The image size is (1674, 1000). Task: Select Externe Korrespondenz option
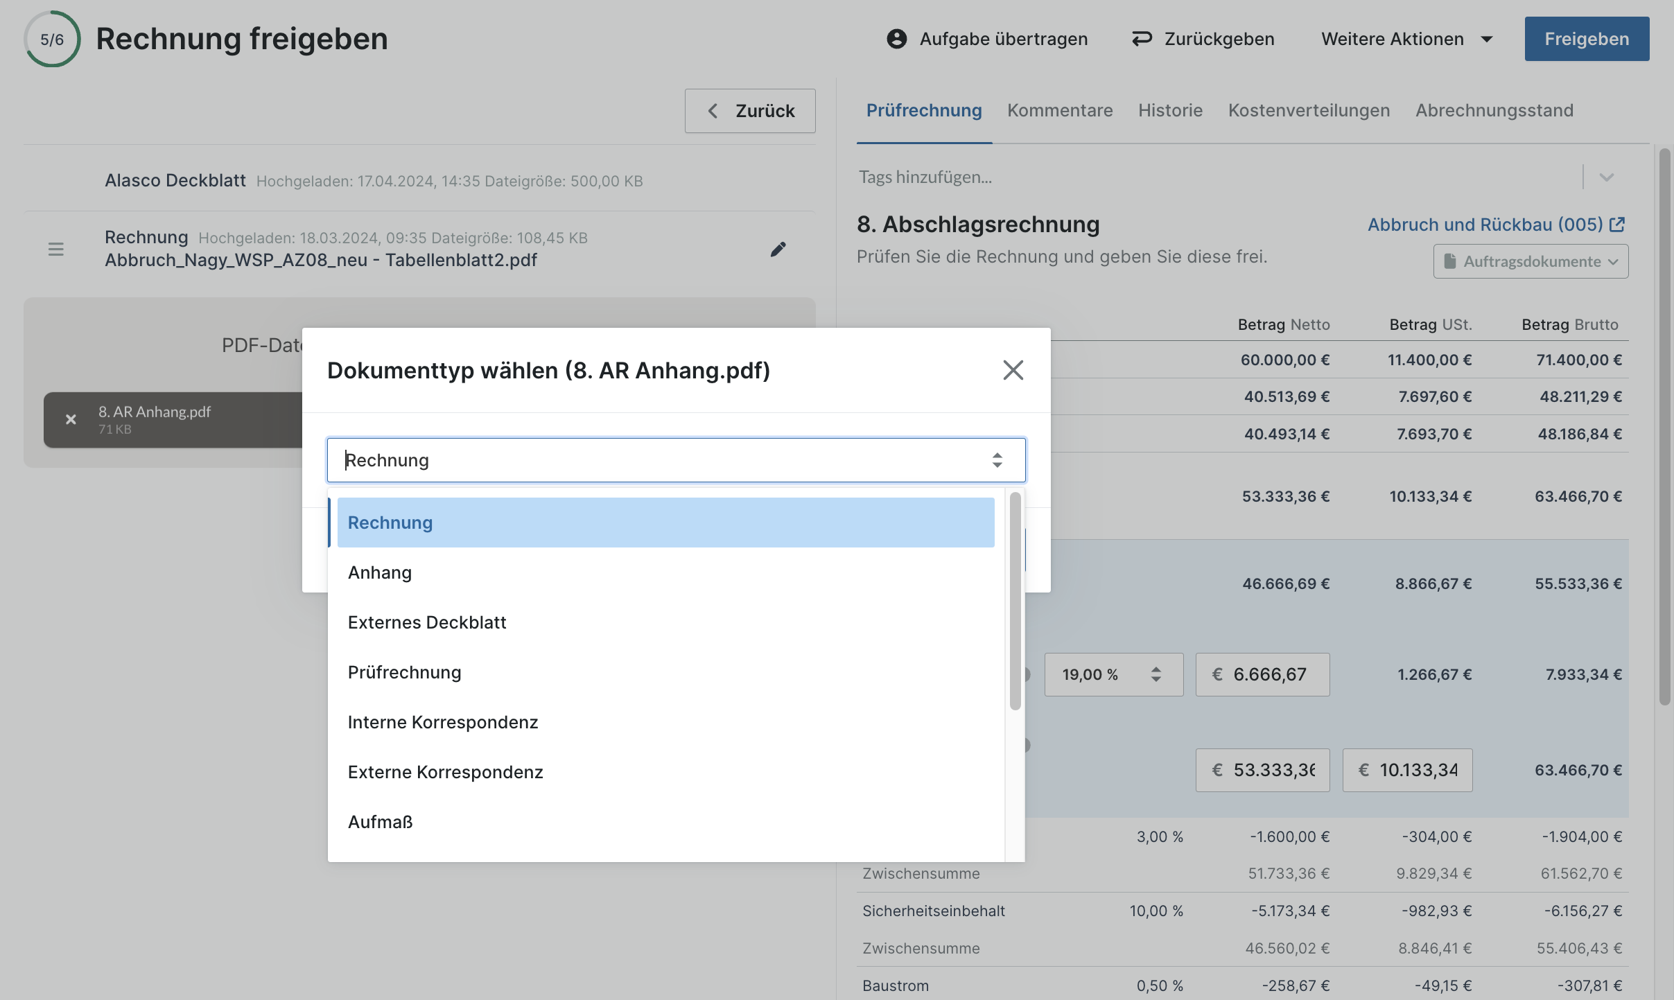tap(665, 772)
